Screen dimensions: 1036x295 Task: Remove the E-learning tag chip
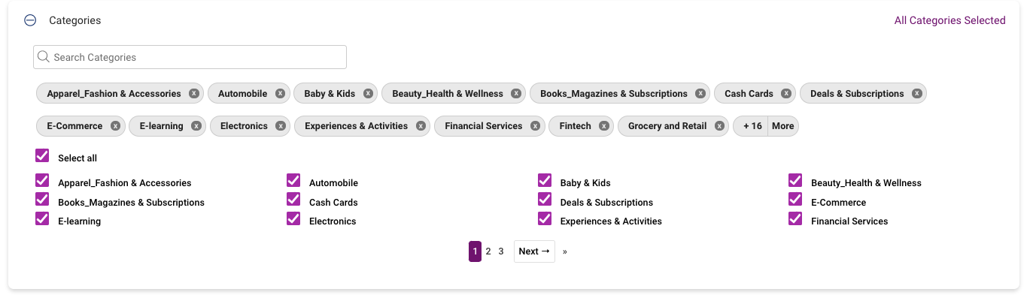(x=196, y=126)
